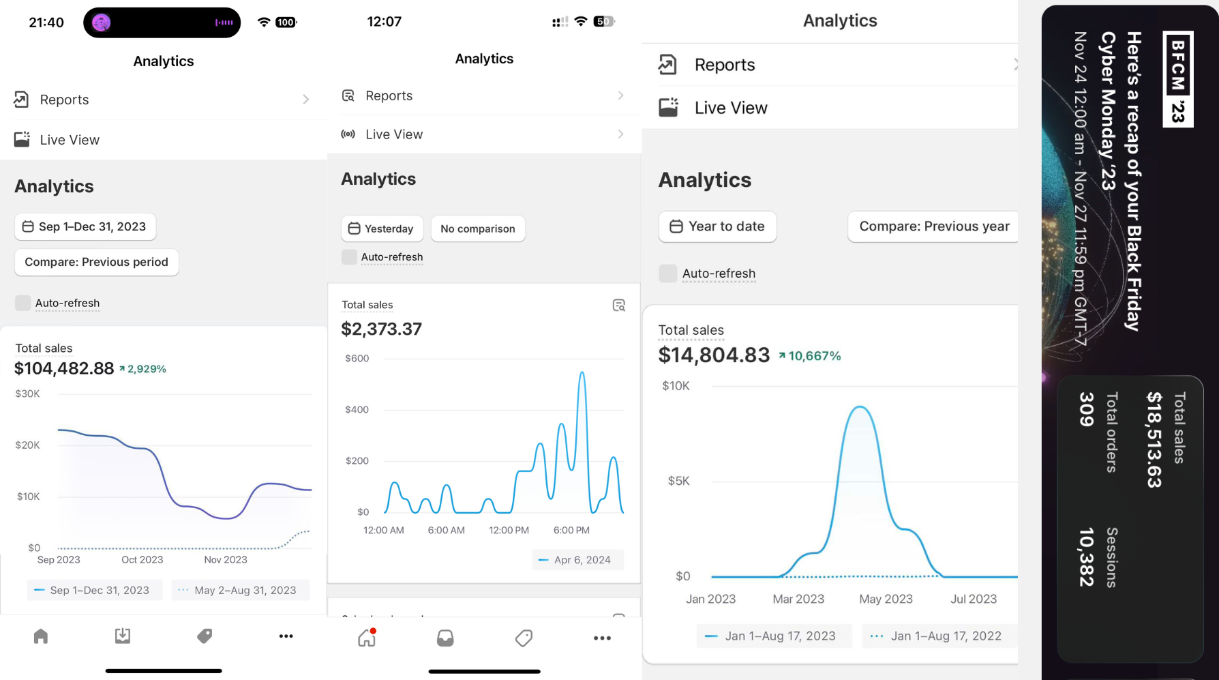
Task: Click the Jan 1–Aug 17, 2022 legend chip
Action: [940, 636]
